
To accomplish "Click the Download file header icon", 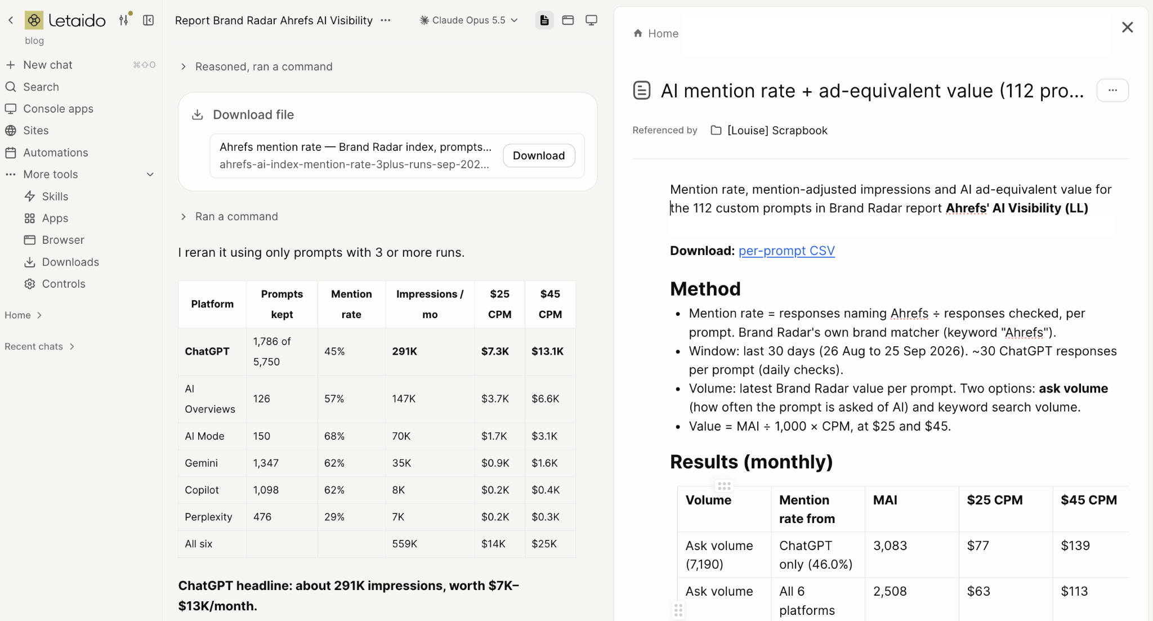I will [x=197, y=114].
